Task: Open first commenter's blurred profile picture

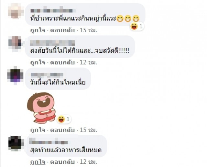Action: click(16, 11)
